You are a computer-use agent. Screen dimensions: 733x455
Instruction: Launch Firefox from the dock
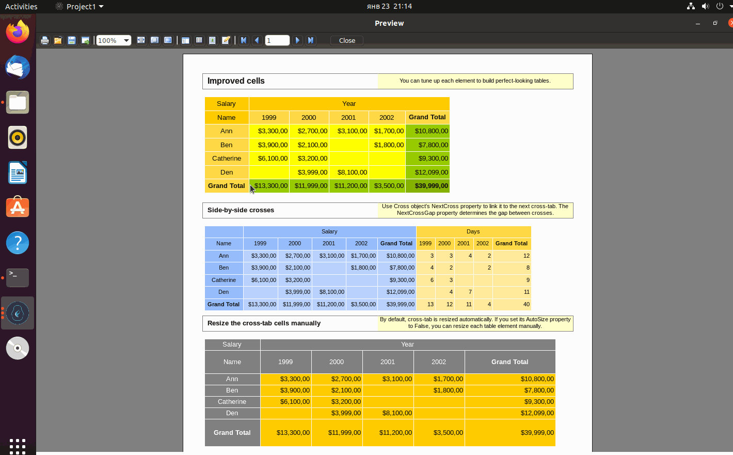pos(18,32)
